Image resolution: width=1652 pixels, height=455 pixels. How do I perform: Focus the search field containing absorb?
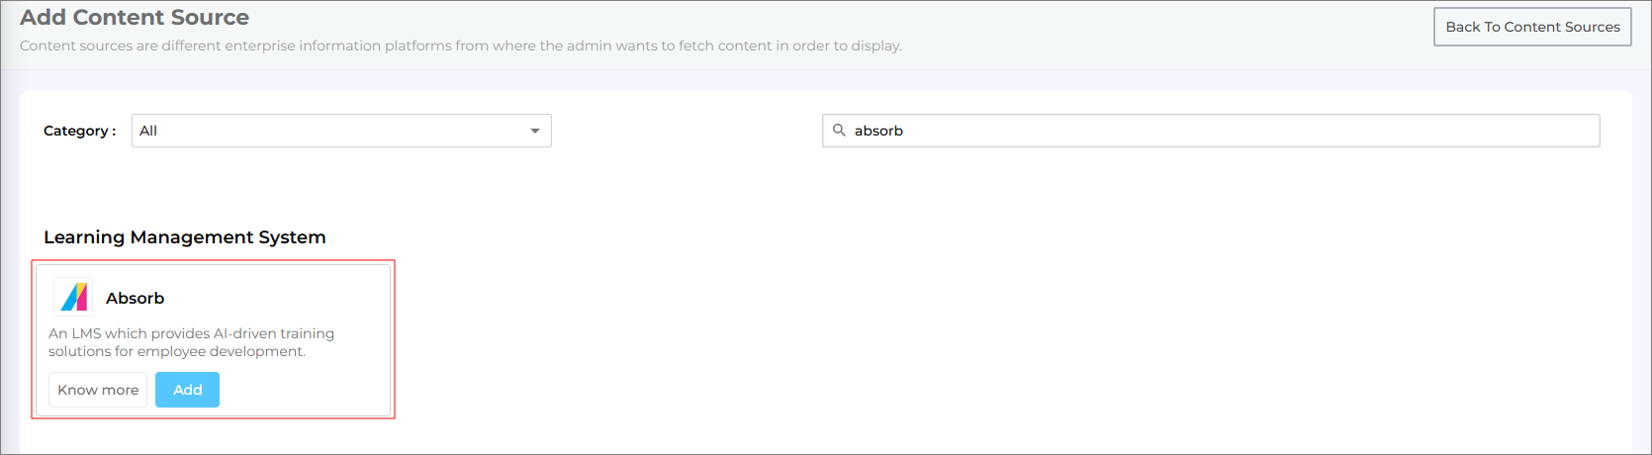(1210, 131)
